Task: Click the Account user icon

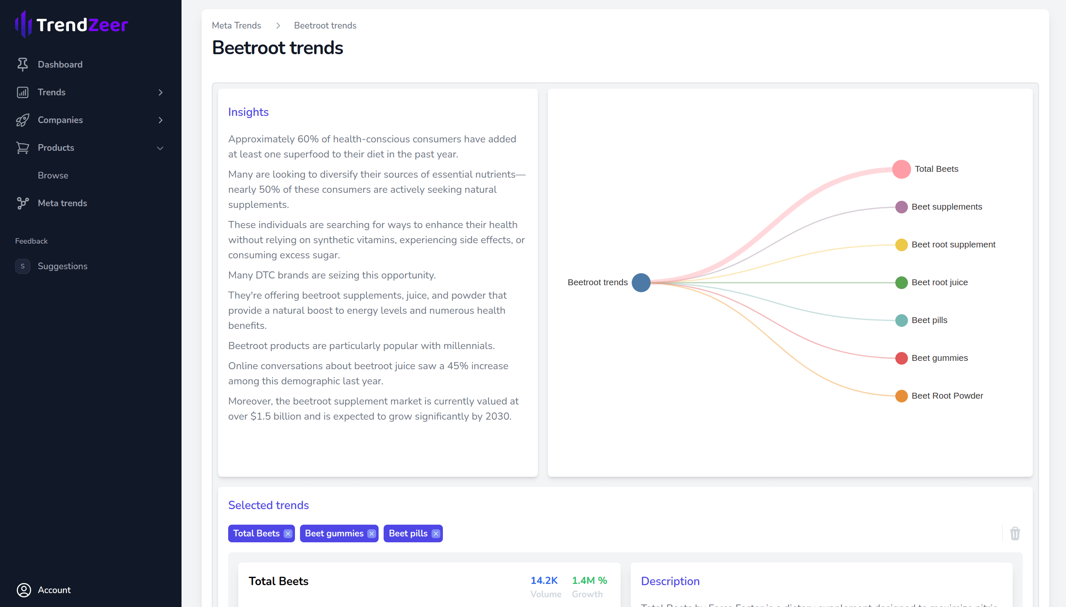Action: [24, 590]
